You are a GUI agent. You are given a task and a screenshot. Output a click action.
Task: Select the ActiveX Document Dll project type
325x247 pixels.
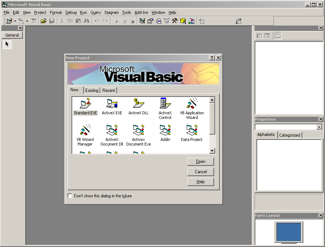coord(112,135)
